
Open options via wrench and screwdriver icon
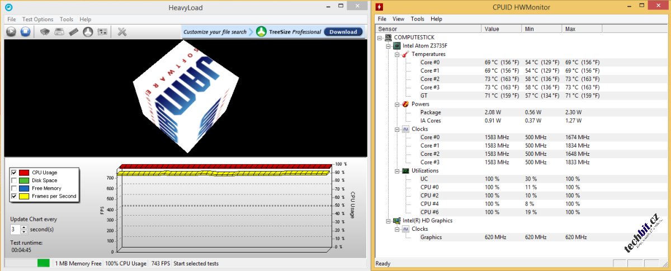[x=122, y=32]
